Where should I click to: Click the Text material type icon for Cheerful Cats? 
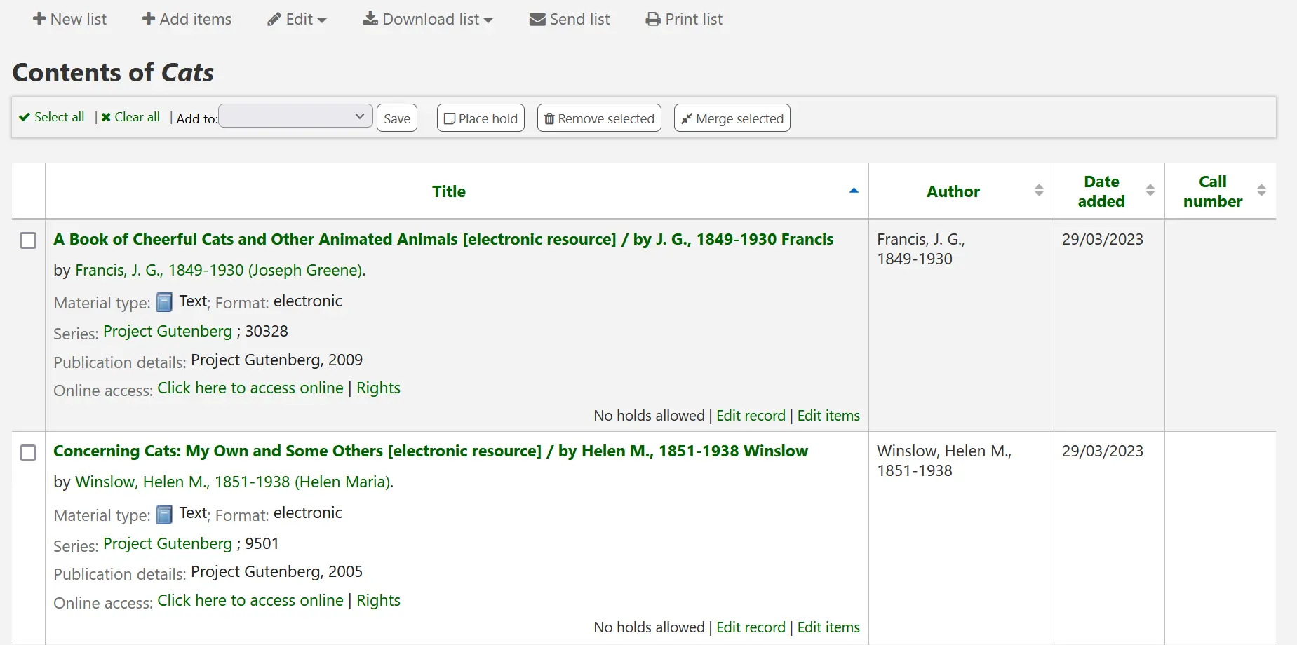tap(164, 302)
